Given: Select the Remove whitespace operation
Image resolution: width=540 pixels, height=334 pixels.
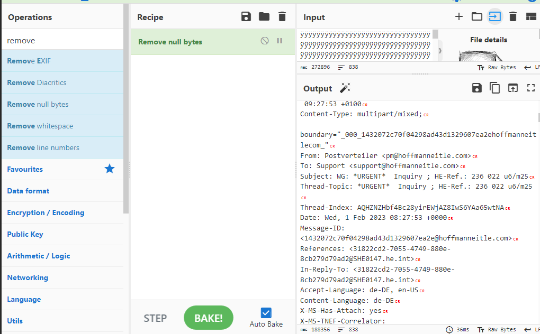Looking at the screenshot, I should [x=40, y=126].
